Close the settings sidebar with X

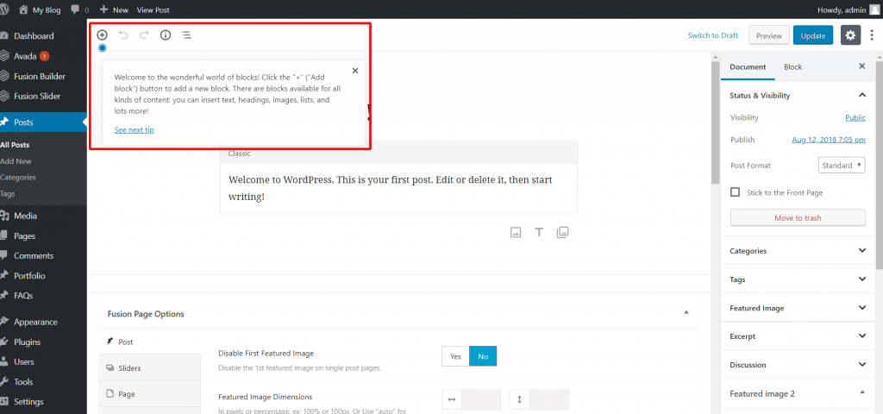[861, 66]
